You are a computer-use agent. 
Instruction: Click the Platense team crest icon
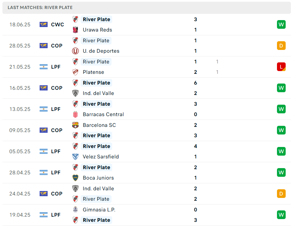click(x=75, y=72)
